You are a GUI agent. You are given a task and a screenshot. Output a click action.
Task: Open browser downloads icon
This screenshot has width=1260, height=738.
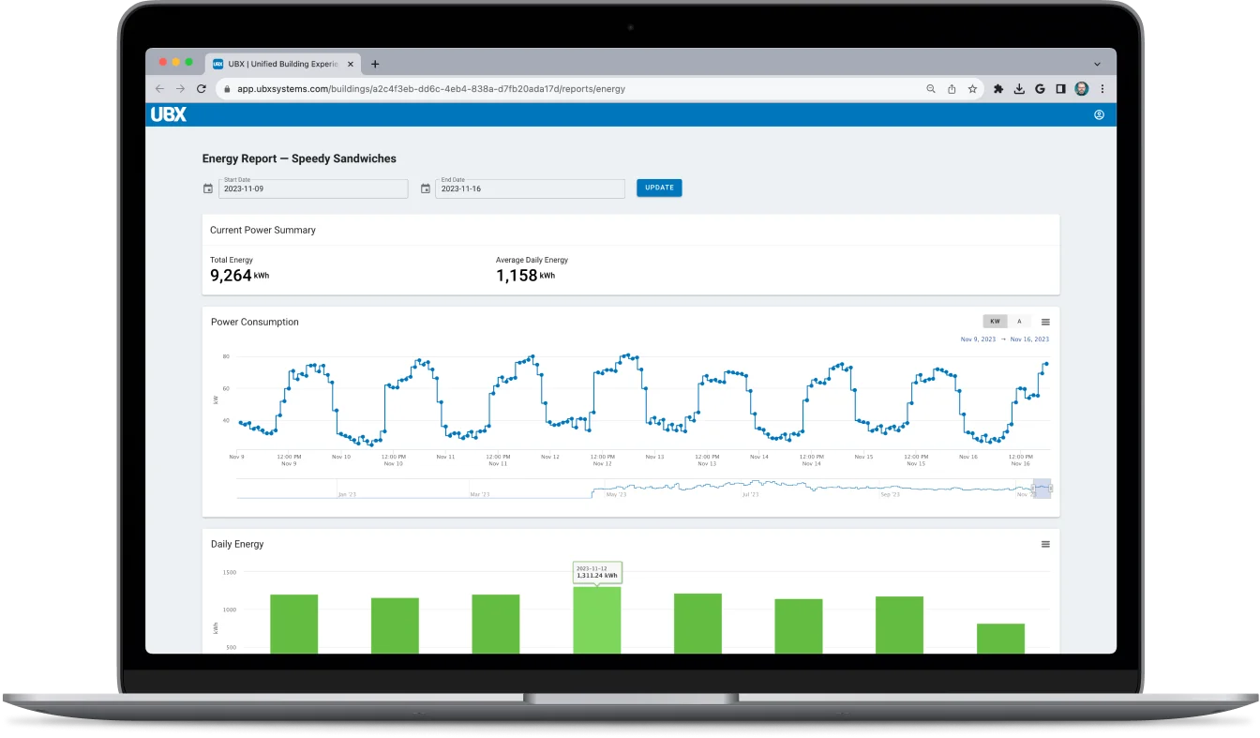click(1019, 89)
